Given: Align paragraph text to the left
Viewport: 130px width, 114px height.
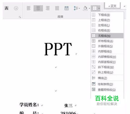Looking at the screenshot, I should [x=29, y=8].
